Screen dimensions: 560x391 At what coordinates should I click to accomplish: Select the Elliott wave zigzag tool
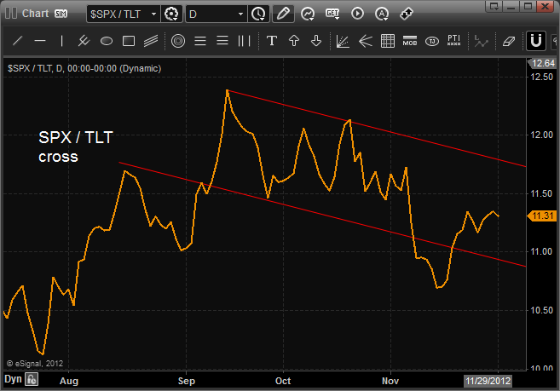pos(481,42)
